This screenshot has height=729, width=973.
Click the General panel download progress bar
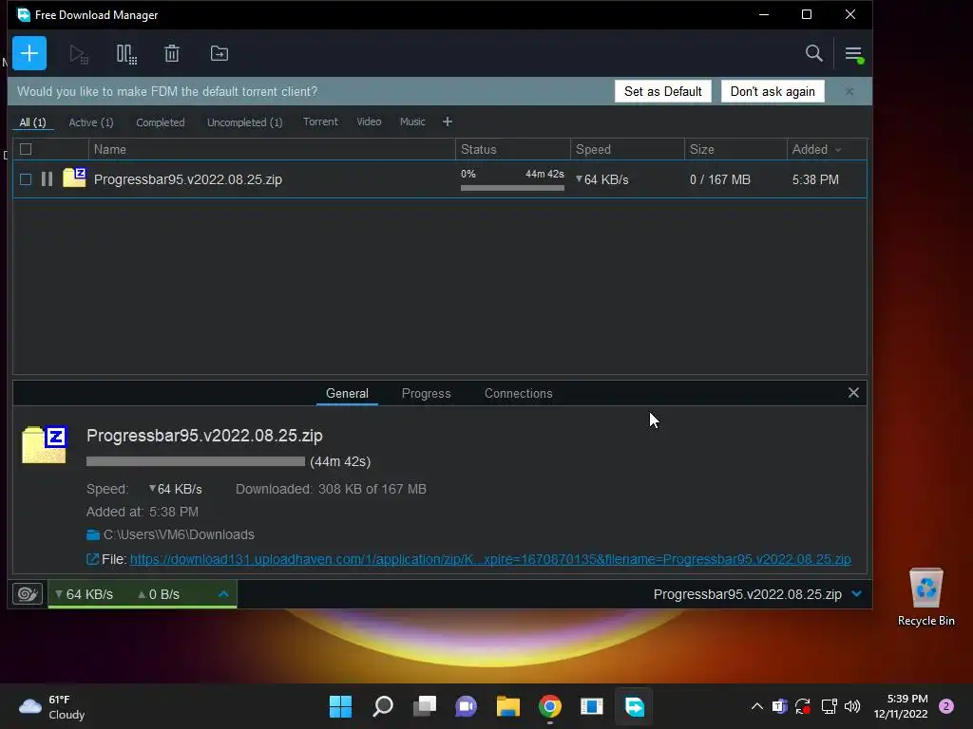(196, 461)
